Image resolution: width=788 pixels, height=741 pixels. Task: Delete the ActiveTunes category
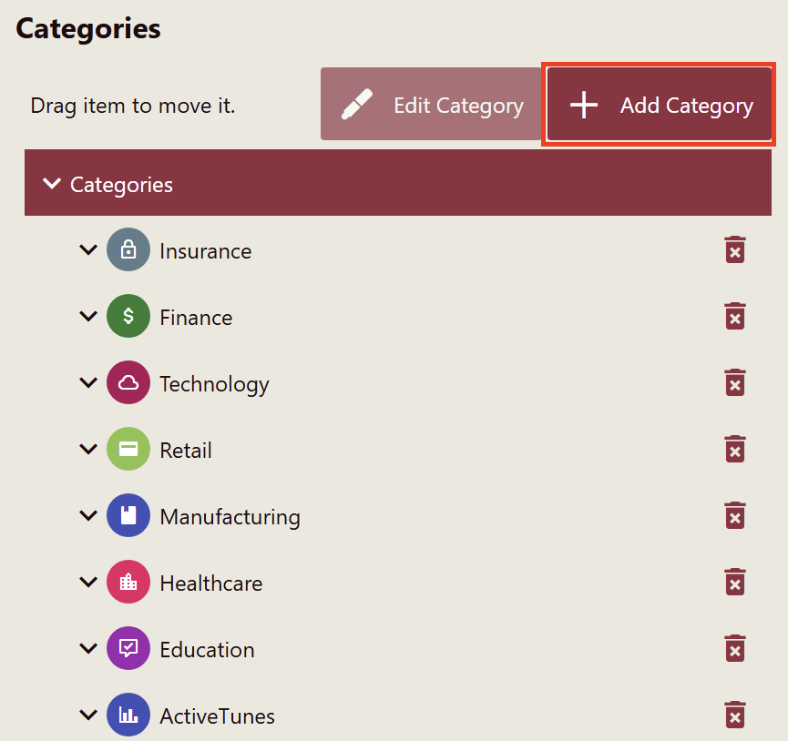pos(734,716)
